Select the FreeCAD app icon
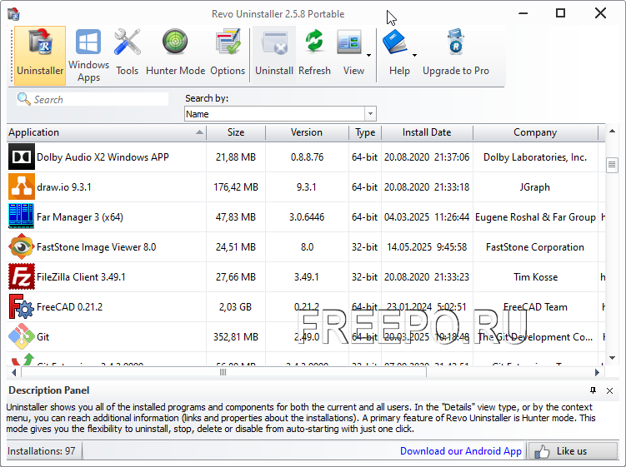Image resolution: width=626 pixels, height=467 pixels. (22, 306)
